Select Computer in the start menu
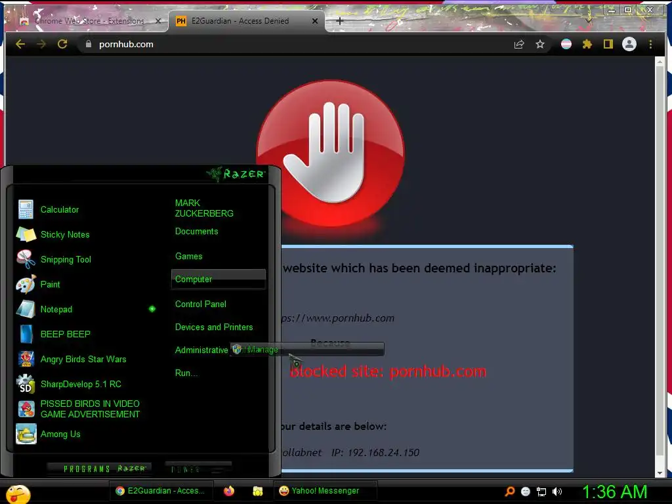Image resolution: width=672 pixels, height=504 pixels. click(219, 279)
